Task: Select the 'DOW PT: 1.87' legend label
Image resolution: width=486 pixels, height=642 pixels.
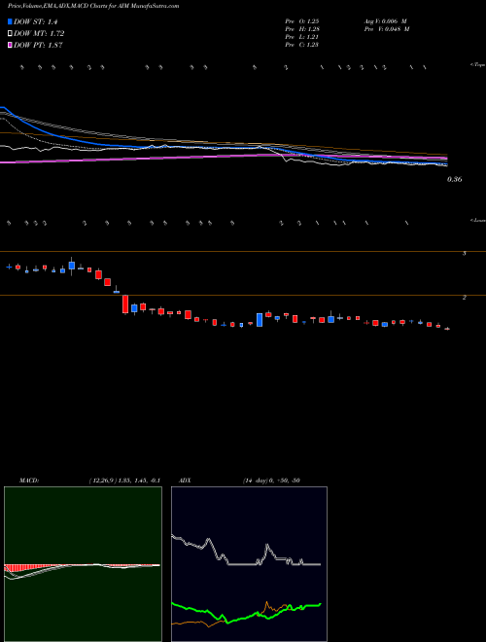Action: point(38,46)
